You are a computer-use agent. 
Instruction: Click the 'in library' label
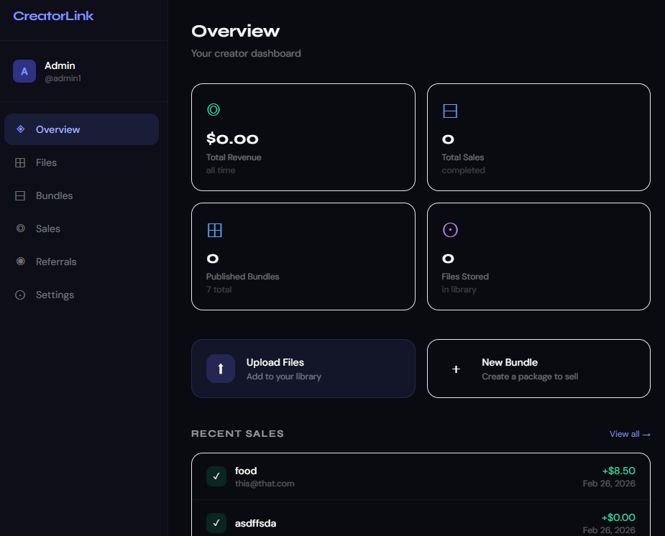click(459, 290)
